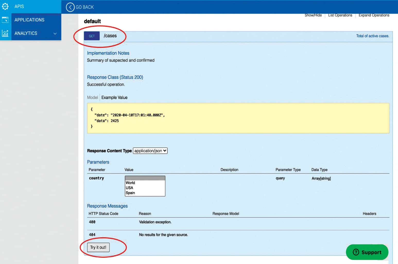Click the Show/Hide link

[x=313, y=15]
